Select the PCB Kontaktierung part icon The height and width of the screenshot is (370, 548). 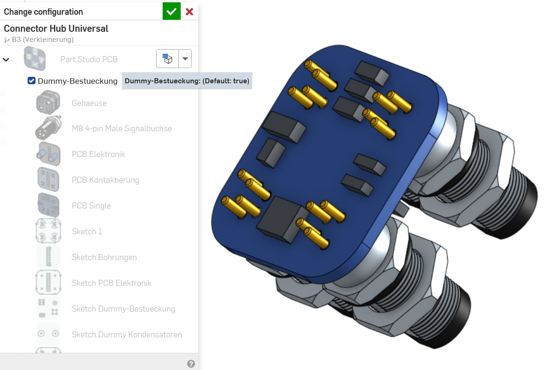click(48, 179)
